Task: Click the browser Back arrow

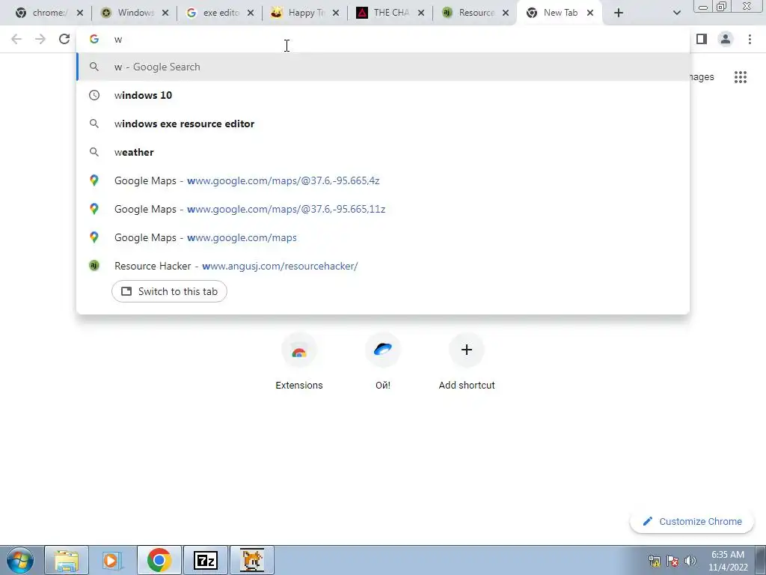Action: coord(16,39)
